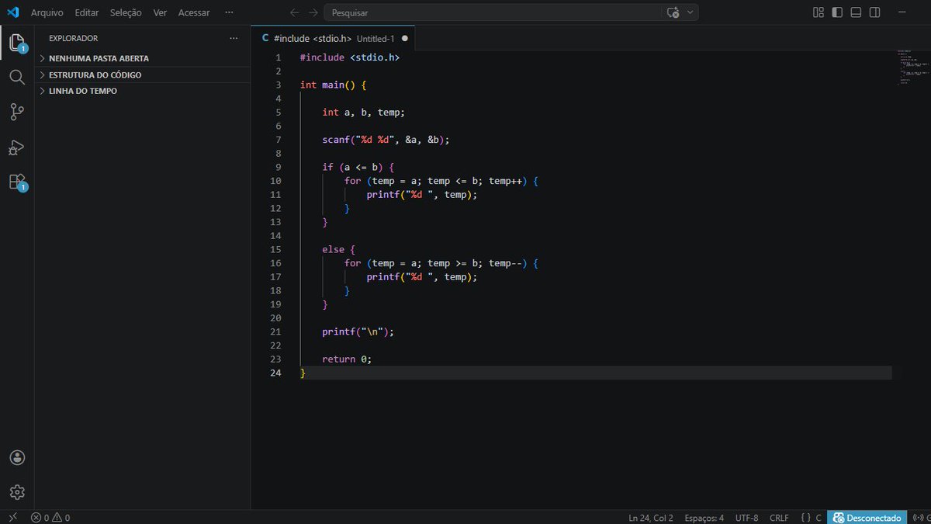Open Explorer views more actions ellipsis
The image size is (931, 524).
pos(234,38)
